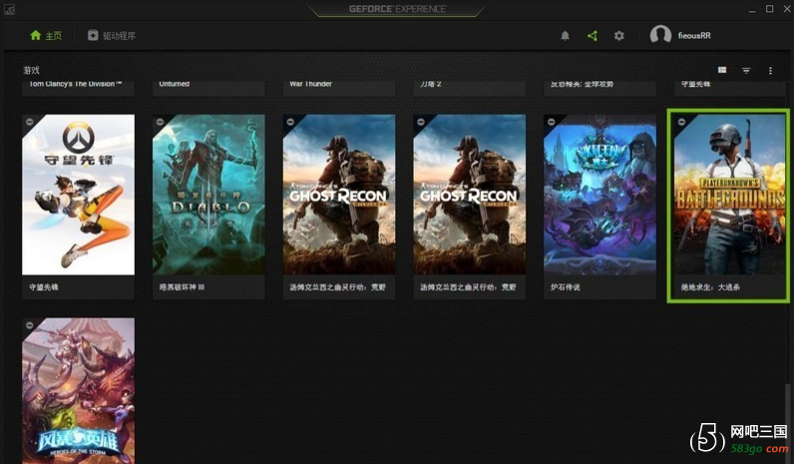Select the 炉石传说 Hearthstone cover
The image size is (794, 464).
600,195
